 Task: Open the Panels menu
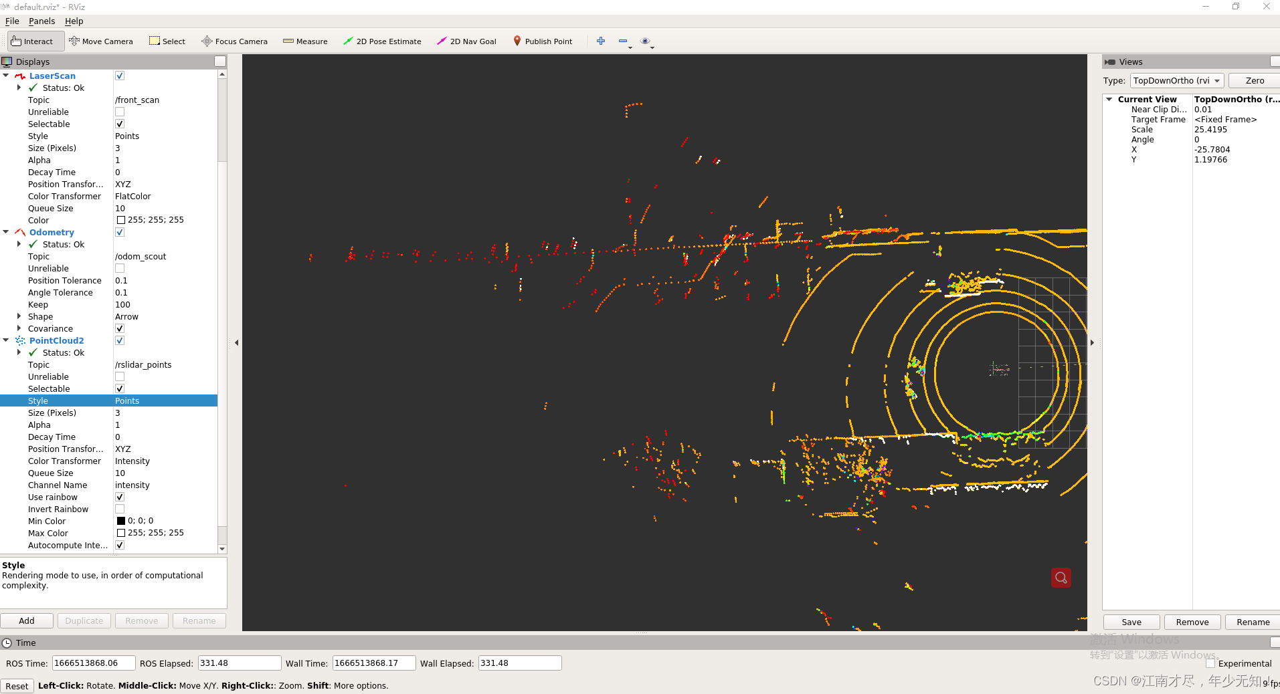coord(41,21)
